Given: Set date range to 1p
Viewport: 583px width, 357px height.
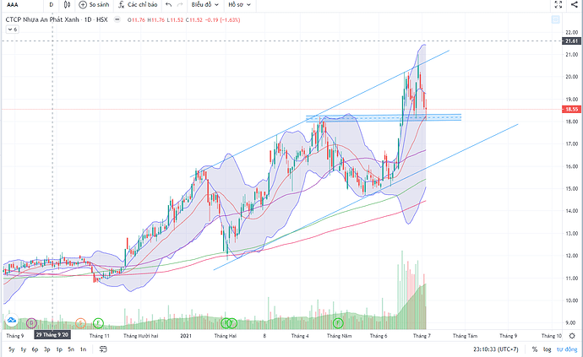Looking at the screenshot, I should tap(59, 349).
